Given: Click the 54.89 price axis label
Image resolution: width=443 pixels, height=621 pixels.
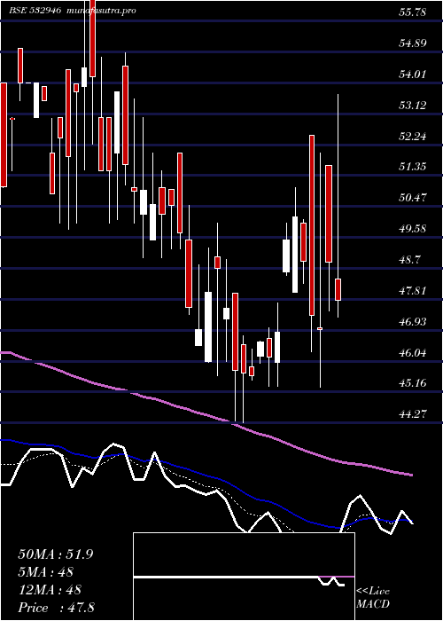Looking at the screenshot, I should coord(412,43).
